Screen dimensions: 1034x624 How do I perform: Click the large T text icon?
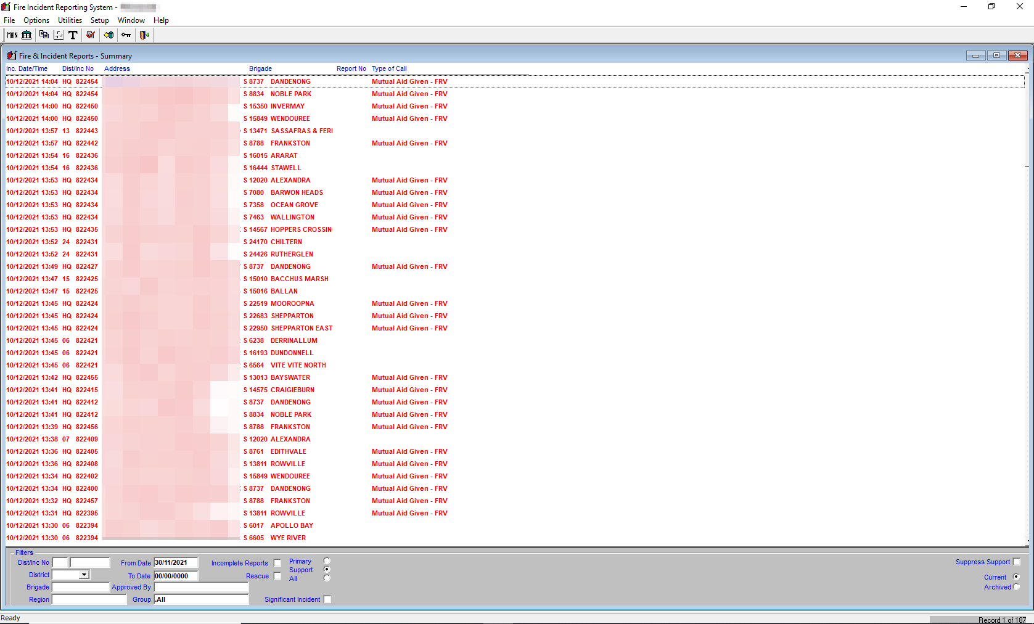73,35
